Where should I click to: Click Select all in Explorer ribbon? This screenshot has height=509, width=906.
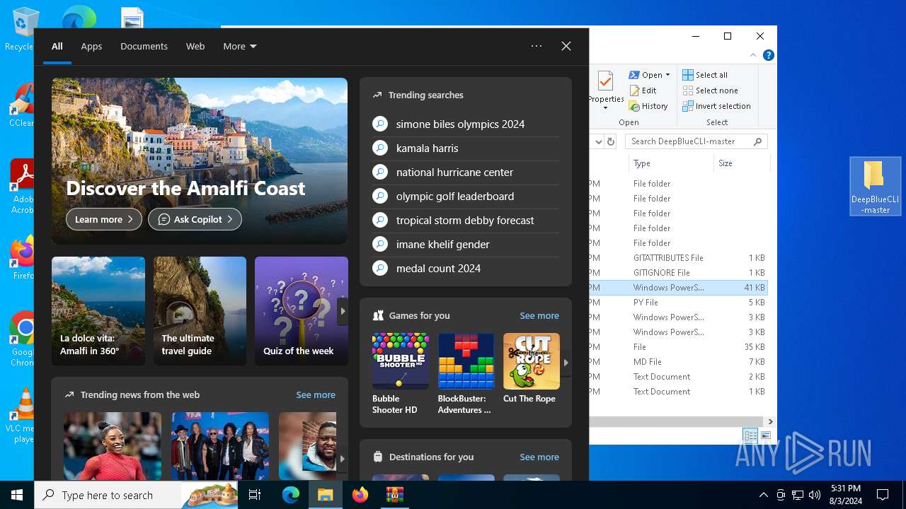pyautogui.click(x=705, y=75)
